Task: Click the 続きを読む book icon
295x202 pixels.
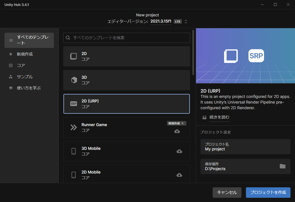Action: [204, 117]
